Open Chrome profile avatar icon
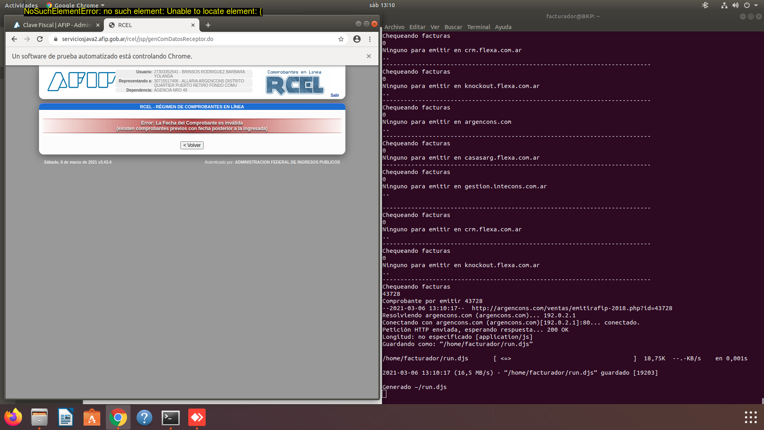764x430 pixels. [x=357, y=39]
